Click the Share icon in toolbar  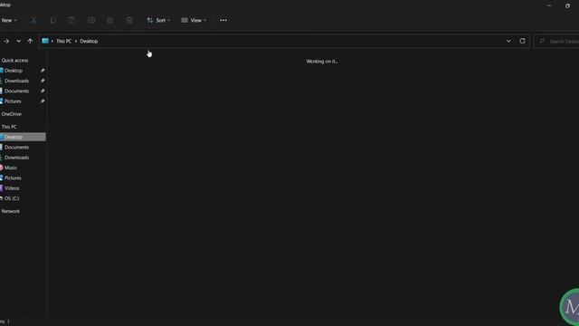(x=110, y=20)
